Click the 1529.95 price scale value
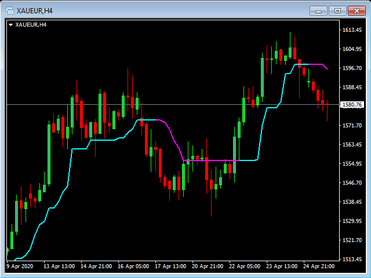The height and width of the screenshot is (278, 371). click(x=352, y=221)
